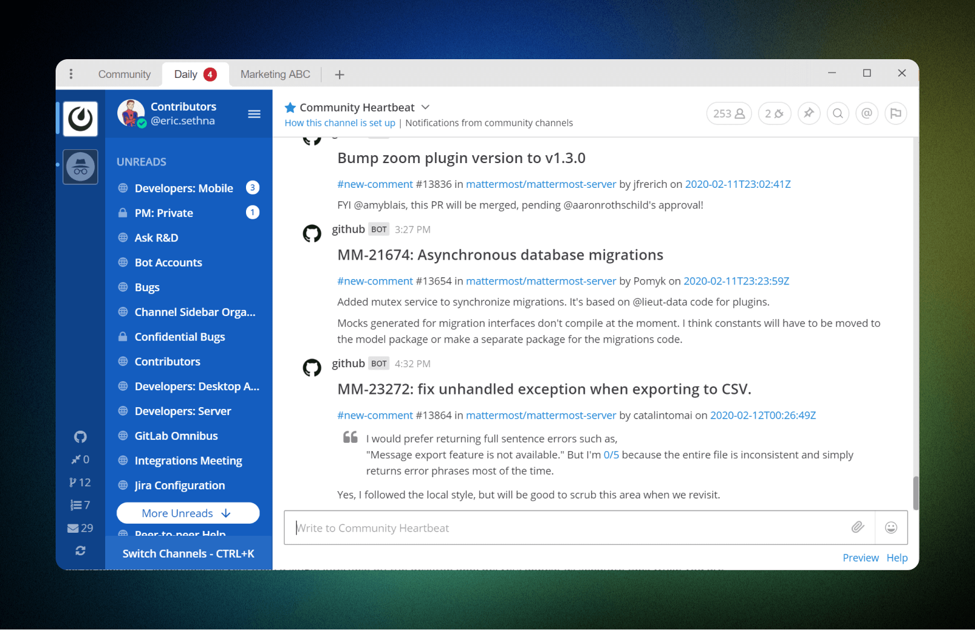Image resolution: width=975 pixels, height=630 pixels.
Task: Open mattermost-server link by catalintomai
Action: (541, 415)
